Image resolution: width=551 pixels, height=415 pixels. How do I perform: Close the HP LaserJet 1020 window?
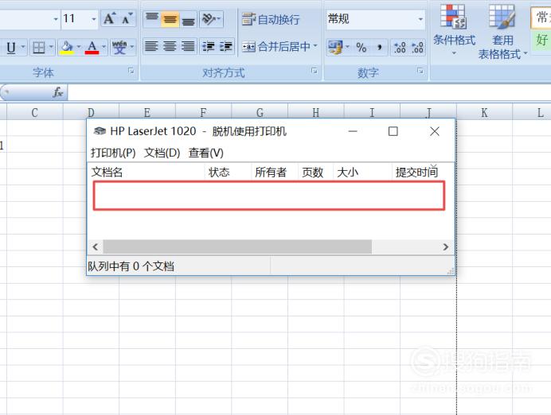[x=435, y=131]
